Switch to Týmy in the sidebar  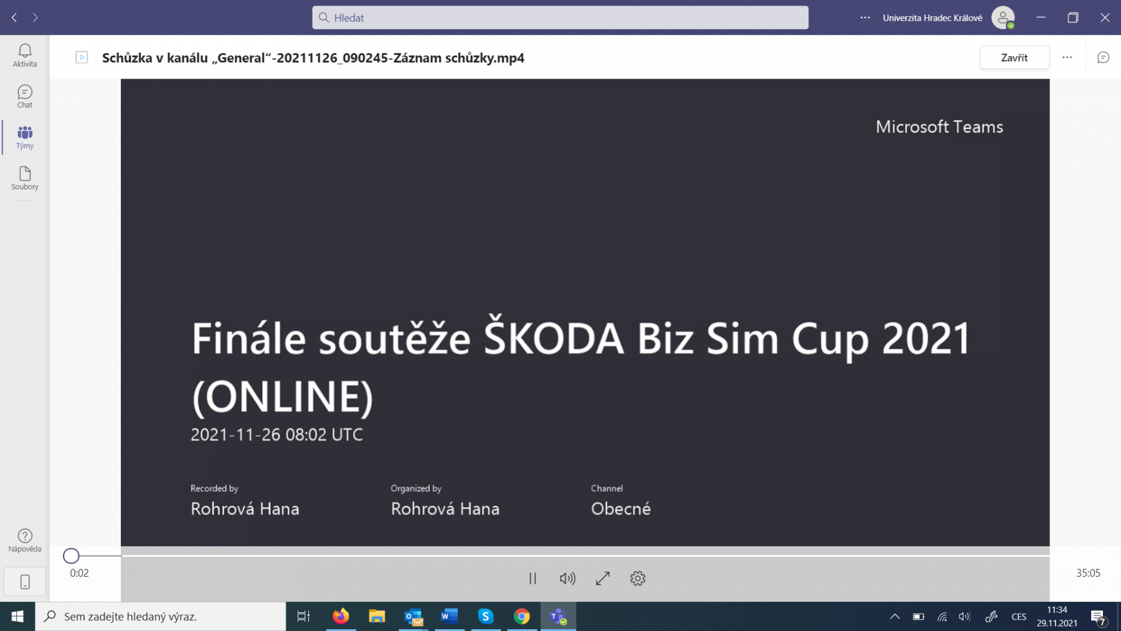[25, 137]
